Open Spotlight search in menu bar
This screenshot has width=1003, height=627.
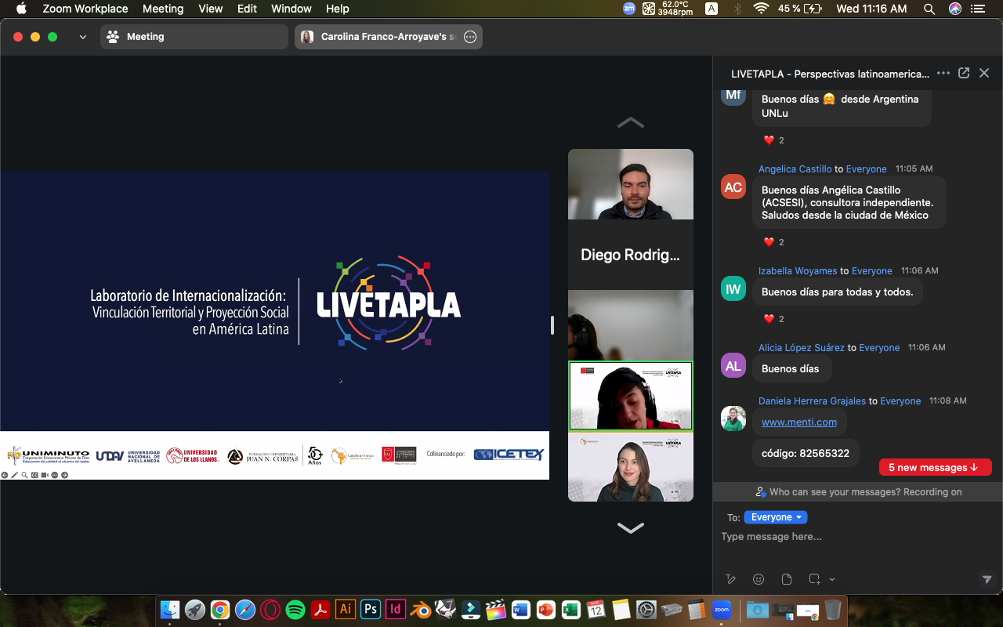click(x=929, y=9)
